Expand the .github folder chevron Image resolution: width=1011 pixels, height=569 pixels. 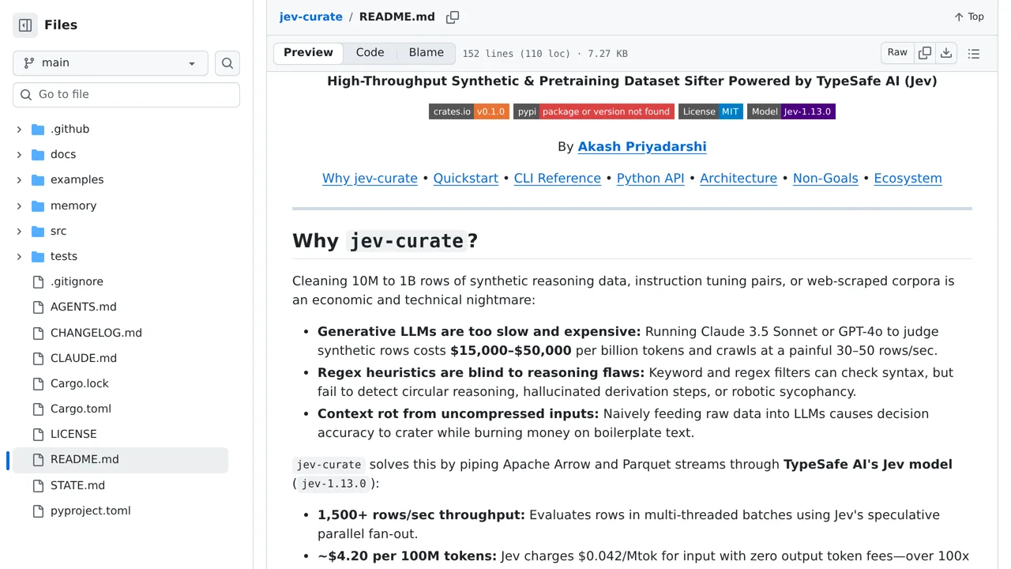19,130
